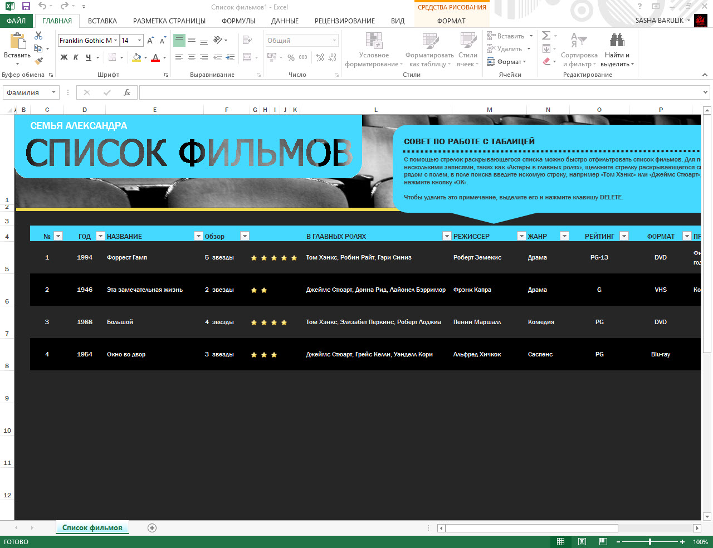Screen dimensions: 713x548
Task: Click the Clear eraser icon
Action: pyautogui.click(x=546, y=61)
